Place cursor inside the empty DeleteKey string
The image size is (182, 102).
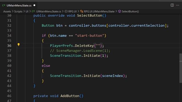point(98,46)
